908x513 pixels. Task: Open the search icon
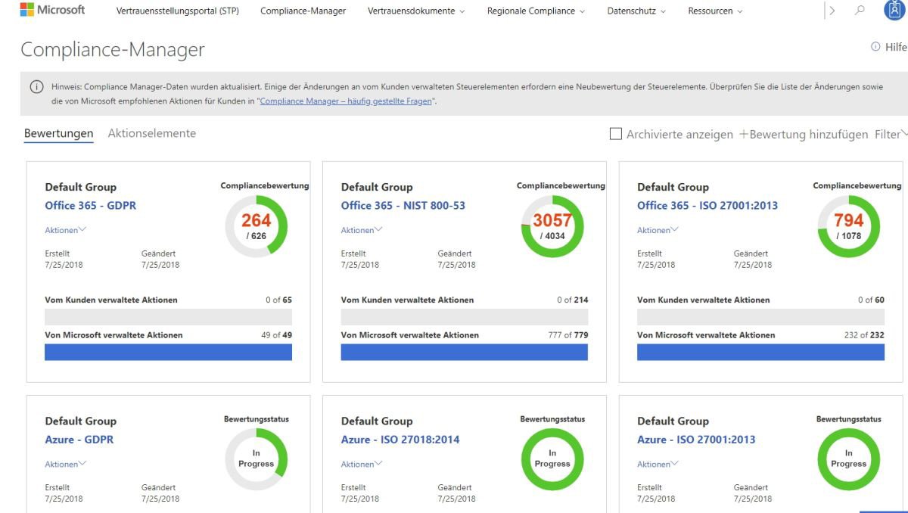point(859,11)
